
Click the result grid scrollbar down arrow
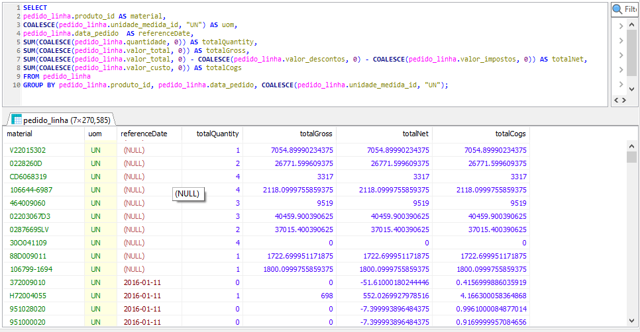click(x=631, y=321)
